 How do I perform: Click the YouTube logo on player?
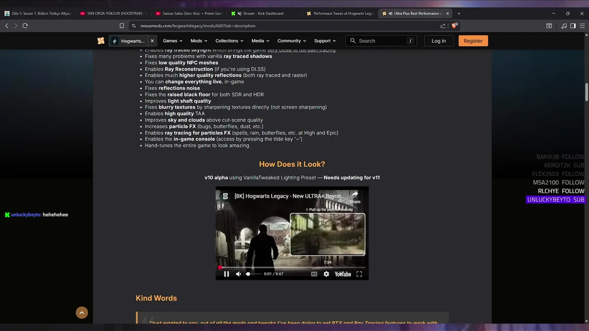343,274
